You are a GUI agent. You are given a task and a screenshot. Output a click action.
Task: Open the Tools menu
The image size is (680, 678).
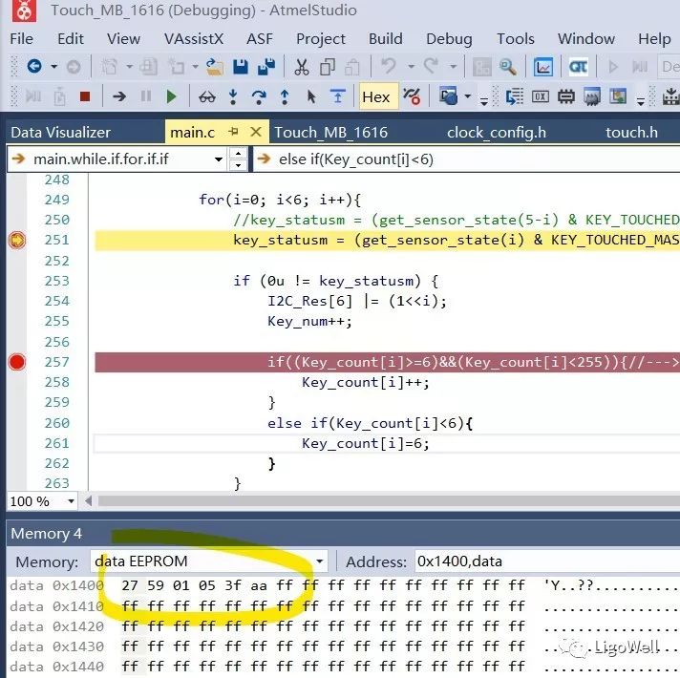point(515,39)
